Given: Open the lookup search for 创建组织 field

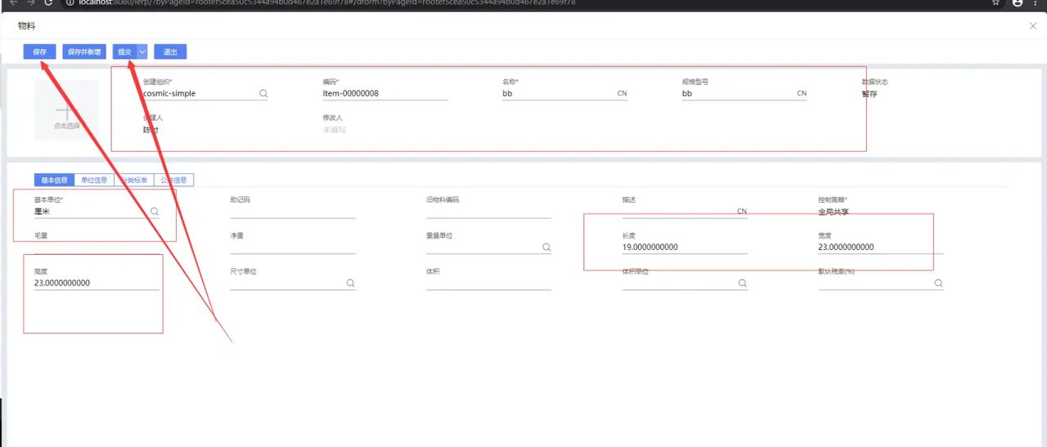Looking at the screenshot, I should point(263,93).
